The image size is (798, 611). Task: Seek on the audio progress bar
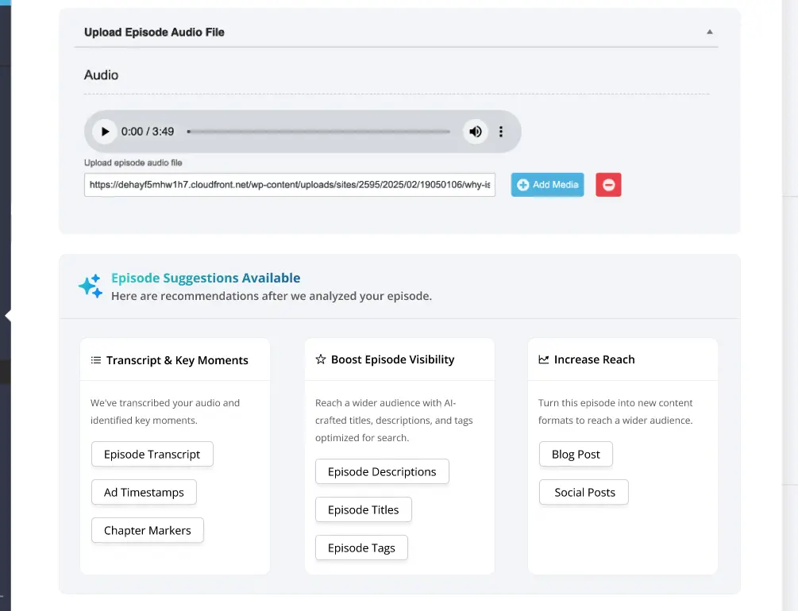tap(318, 132)
